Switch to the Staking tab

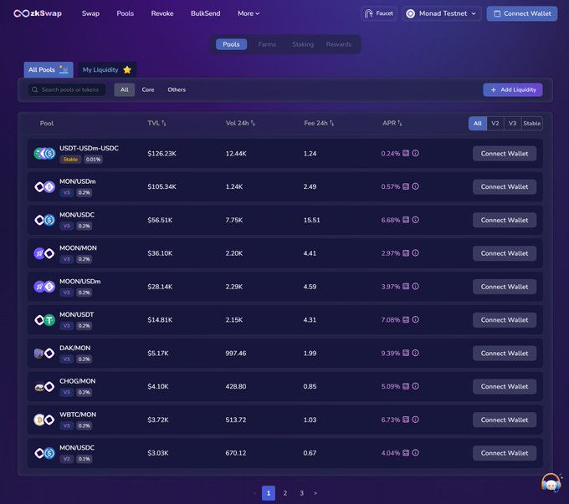pos(303,44)
